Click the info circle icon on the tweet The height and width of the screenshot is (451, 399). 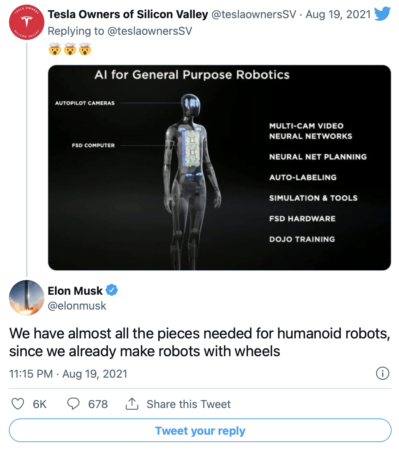382,374
